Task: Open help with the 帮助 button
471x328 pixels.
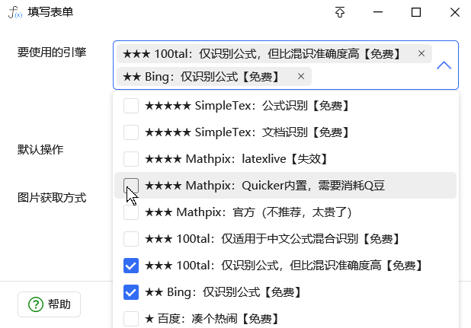Action: 49,304
